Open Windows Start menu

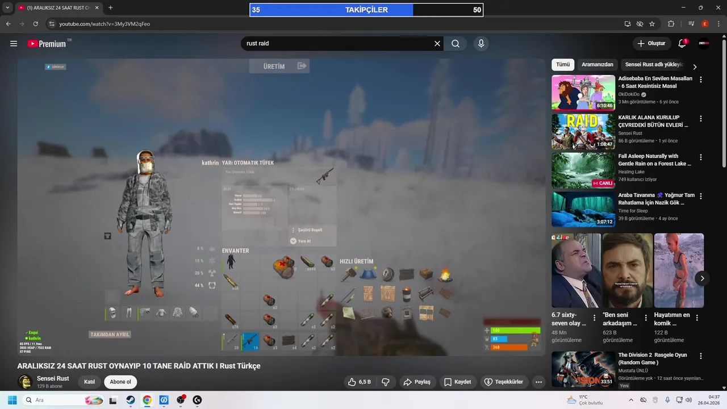click(12, 400)
